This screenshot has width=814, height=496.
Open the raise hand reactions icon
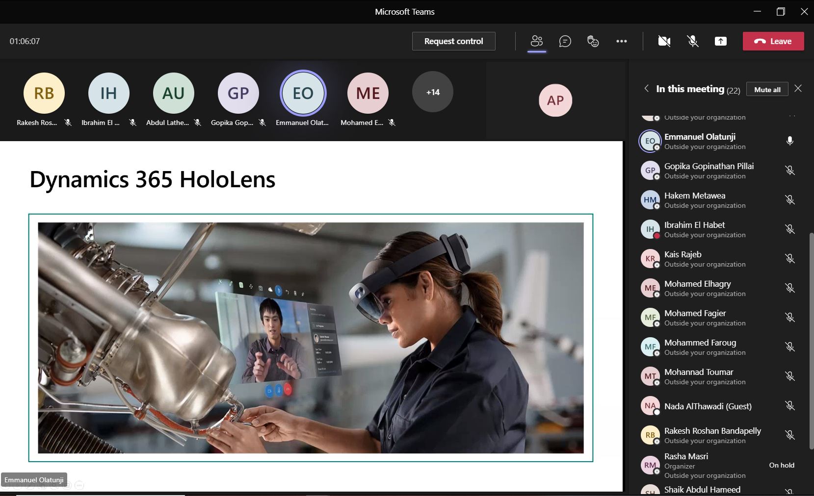click(593, 41)
